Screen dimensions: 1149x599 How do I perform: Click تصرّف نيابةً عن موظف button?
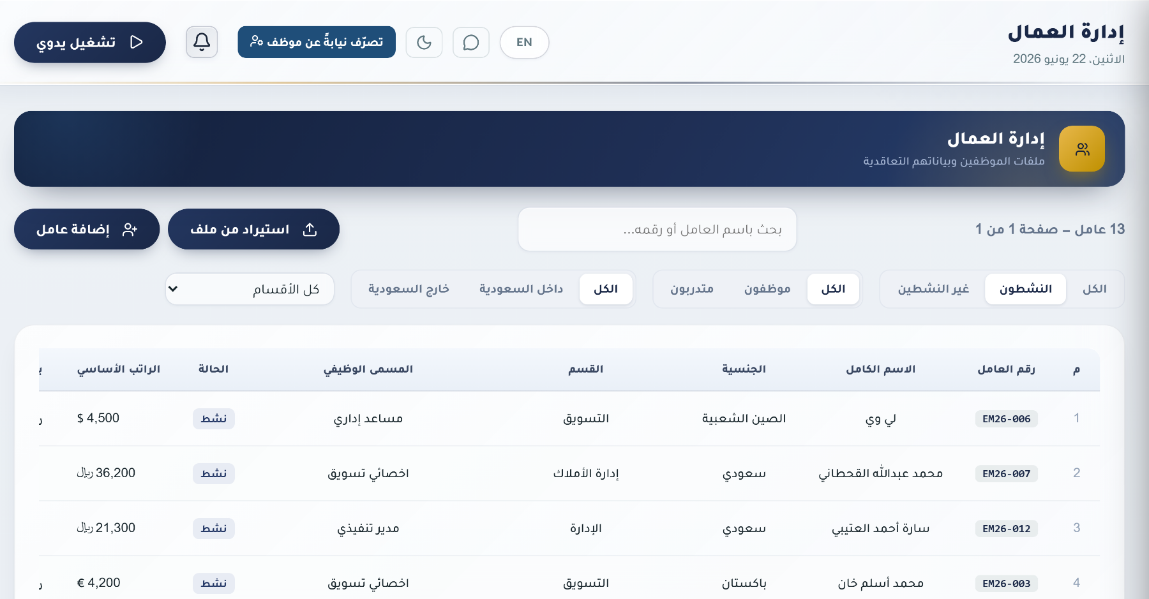(x=317, y=42)
